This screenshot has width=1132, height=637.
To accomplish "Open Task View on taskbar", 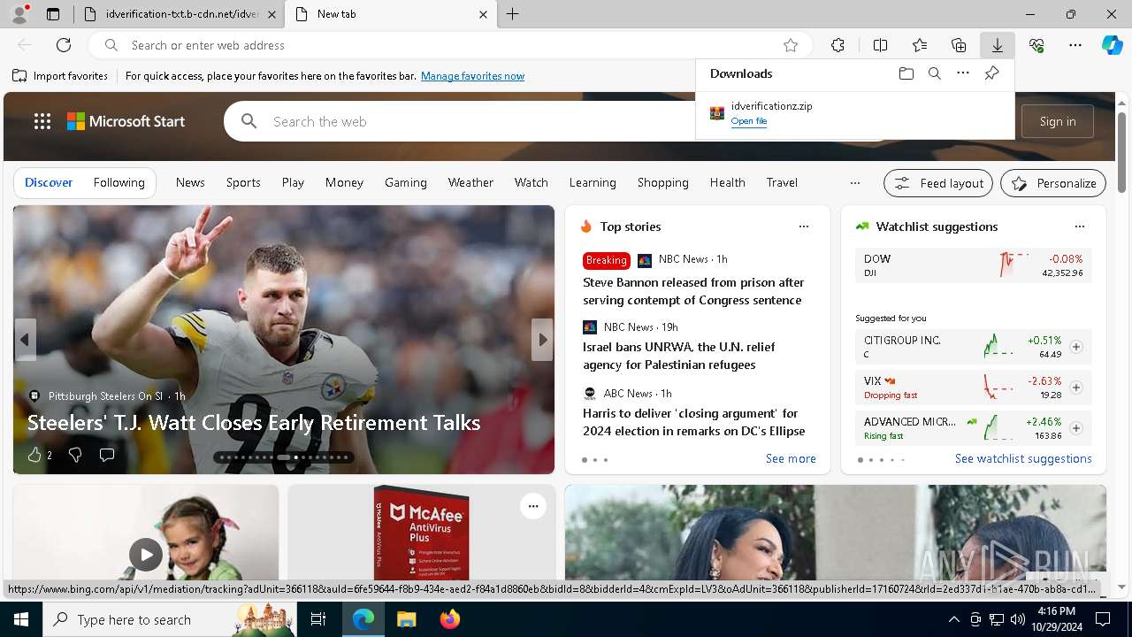I will [318, 619].
